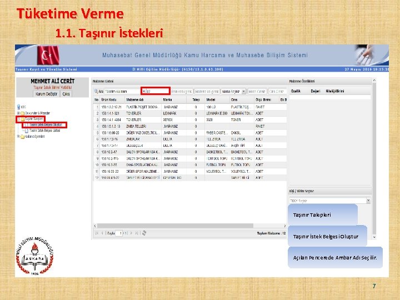Collapse the Taşınır Talepleri tree node

pyautogui.click(x=18, y=119)
